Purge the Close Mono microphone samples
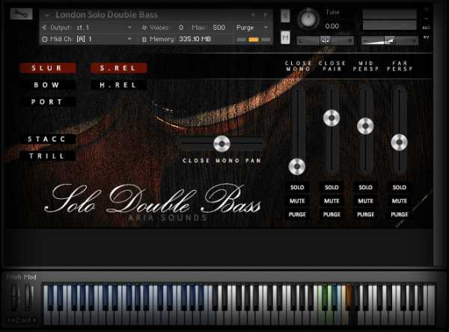The height and width of the screenshot is (332, 449). point(297,215)
